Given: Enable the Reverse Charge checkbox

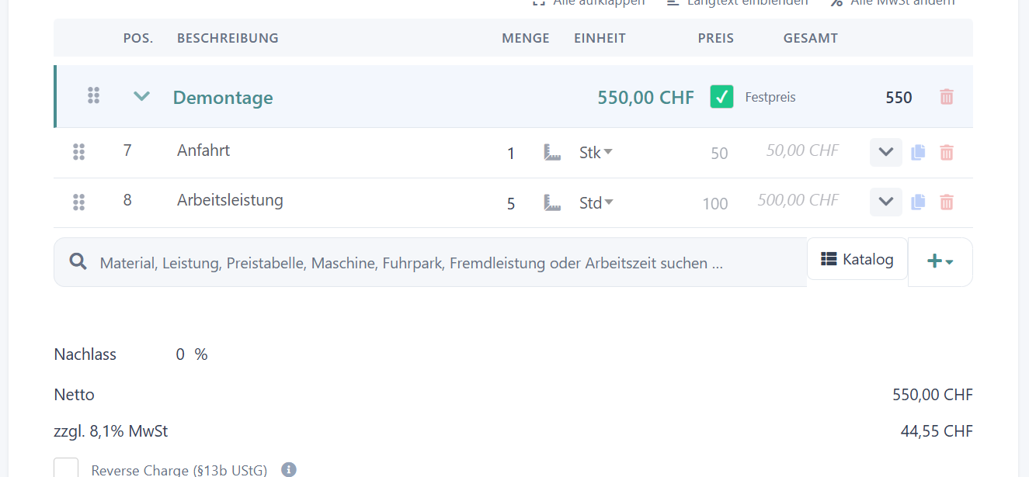Looking at the screenshot, I should coord(66,468).
